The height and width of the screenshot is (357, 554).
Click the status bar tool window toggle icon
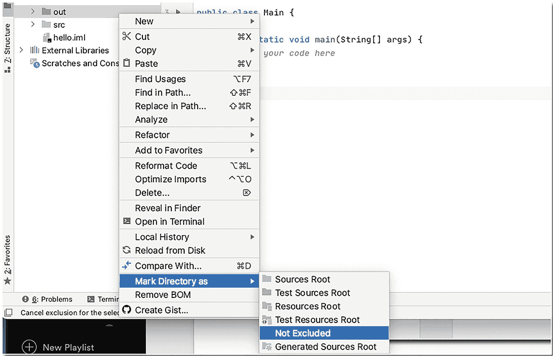9,312
